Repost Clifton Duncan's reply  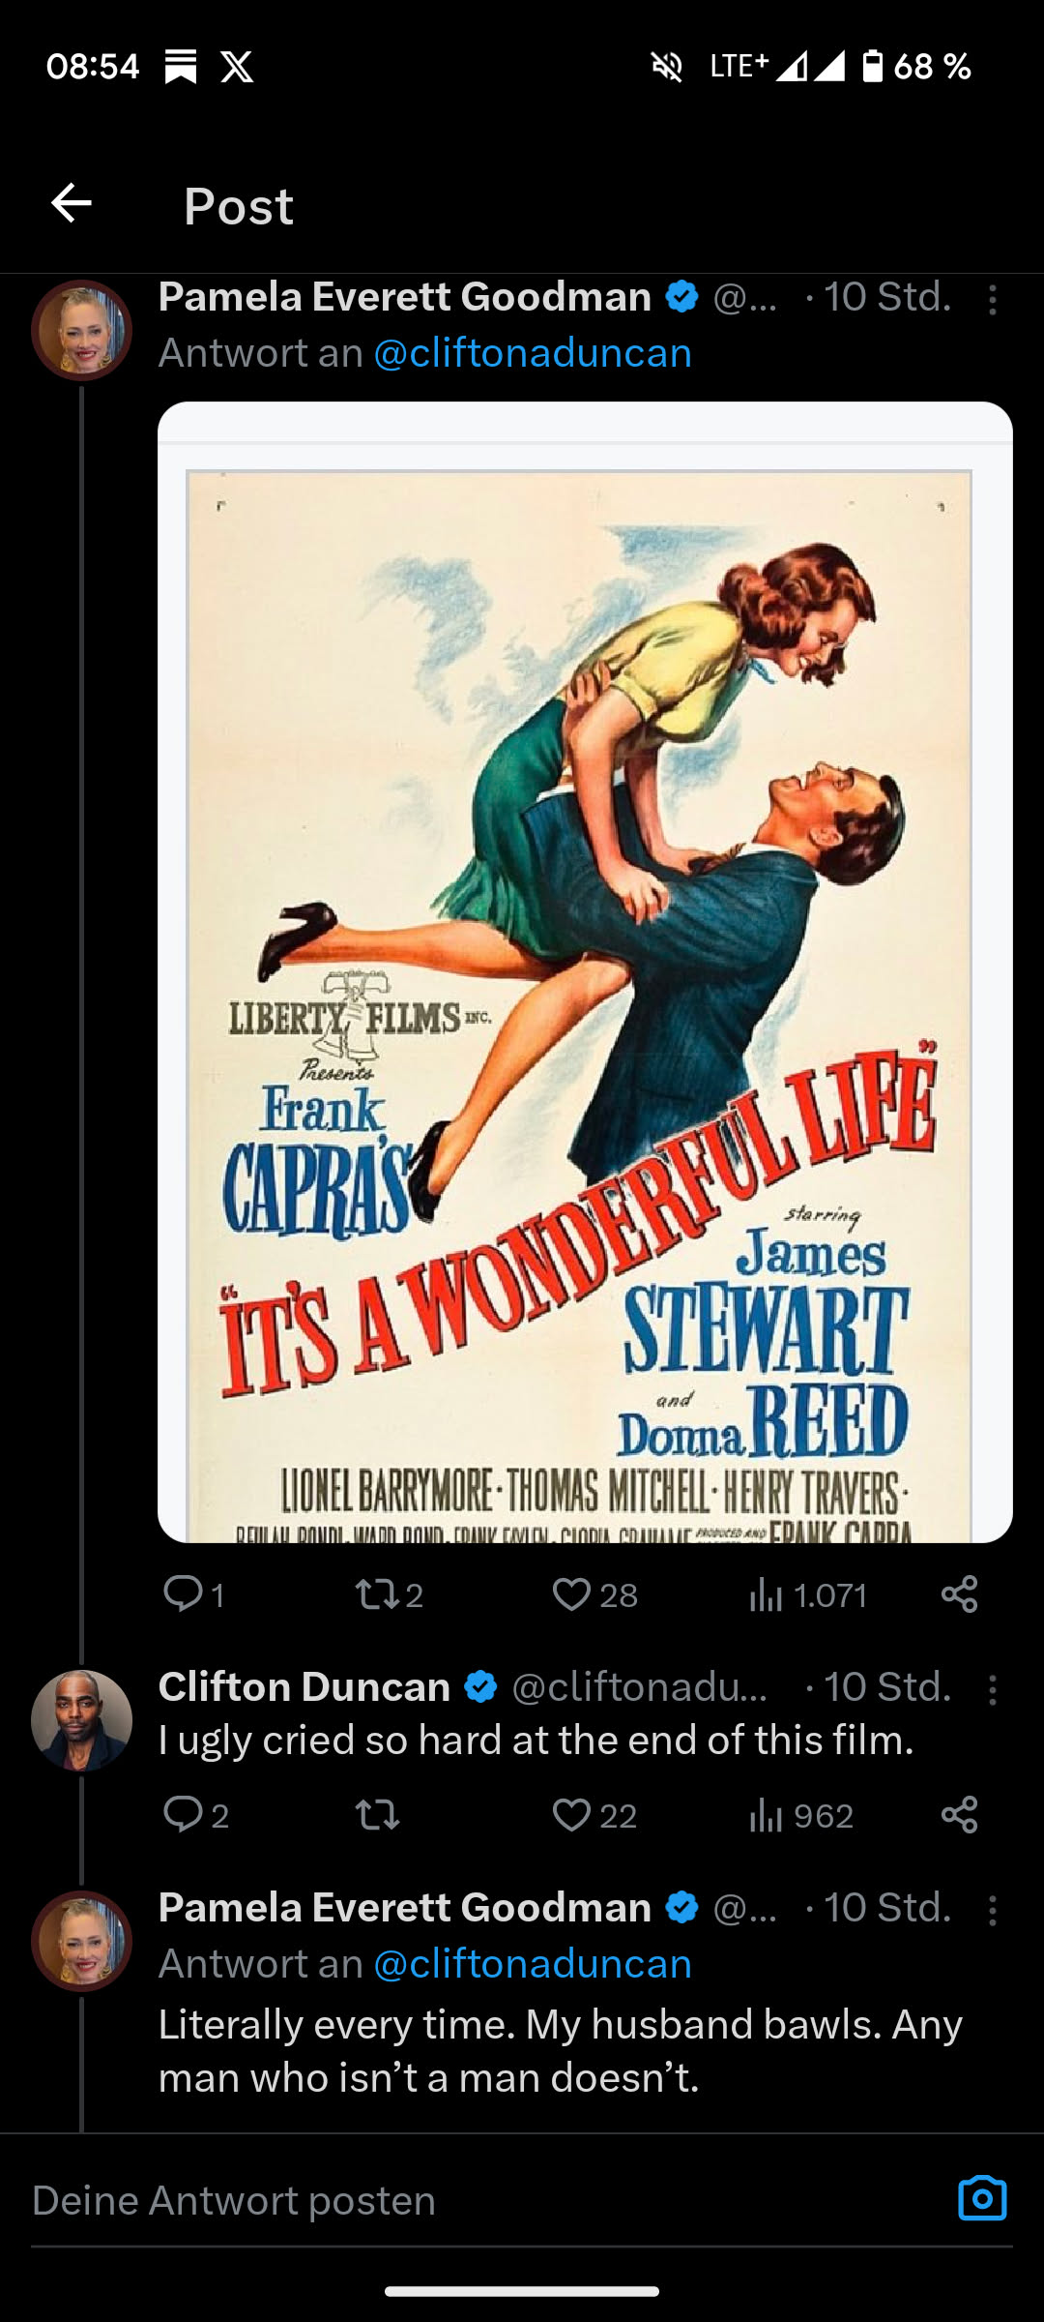click(x=377, y=1815)
